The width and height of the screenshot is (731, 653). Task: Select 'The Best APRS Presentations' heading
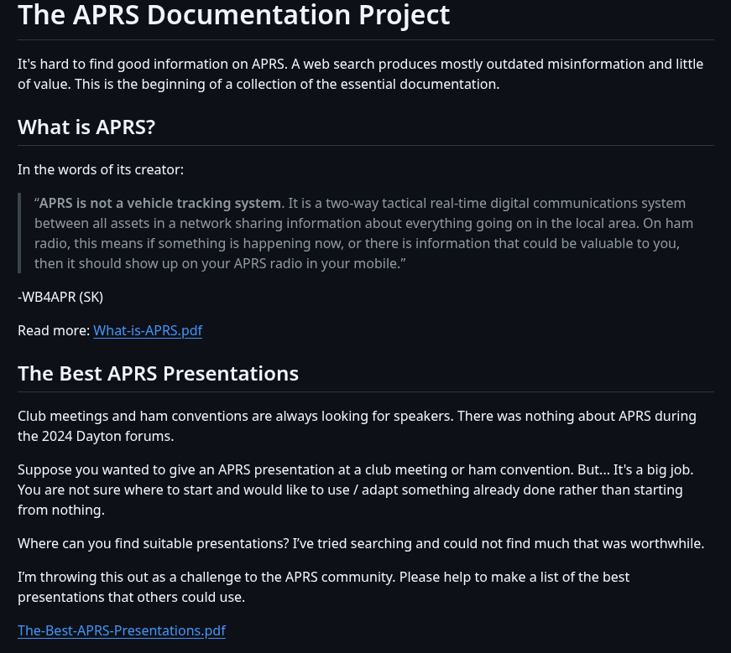tap(158, 374)
